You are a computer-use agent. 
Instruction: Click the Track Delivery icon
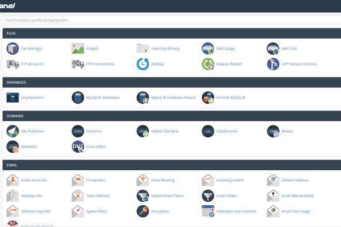[x=78, y=196]
